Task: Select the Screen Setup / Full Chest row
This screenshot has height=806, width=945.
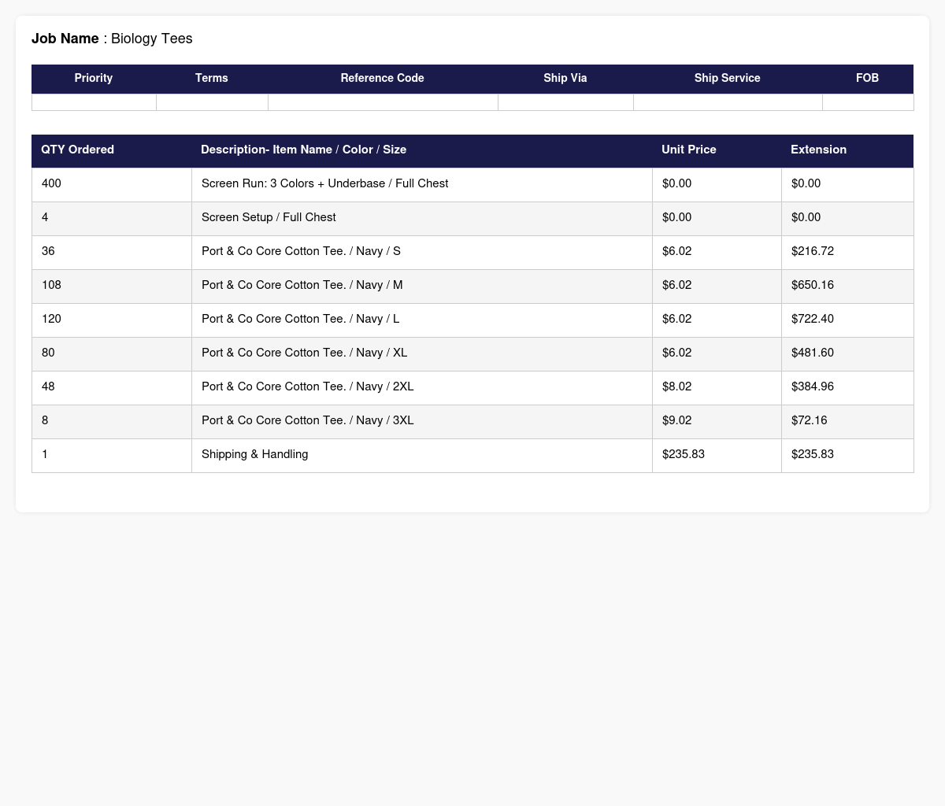Action: point(472,218)
